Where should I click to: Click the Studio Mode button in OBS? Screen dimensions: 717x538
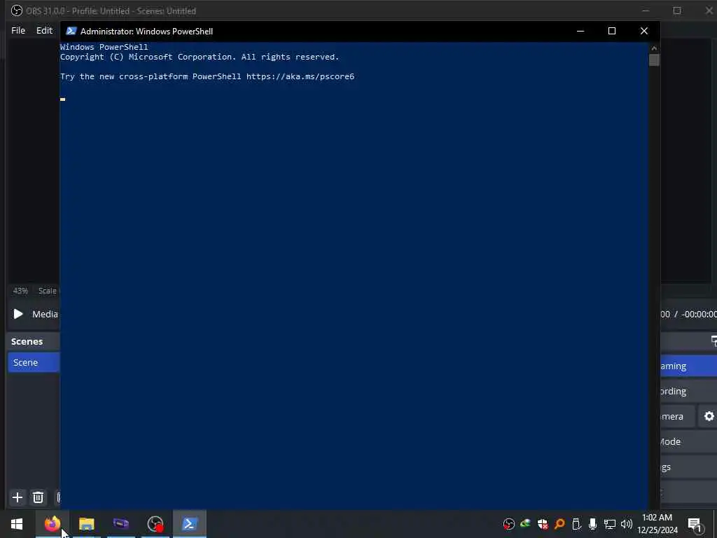(688, 441)
